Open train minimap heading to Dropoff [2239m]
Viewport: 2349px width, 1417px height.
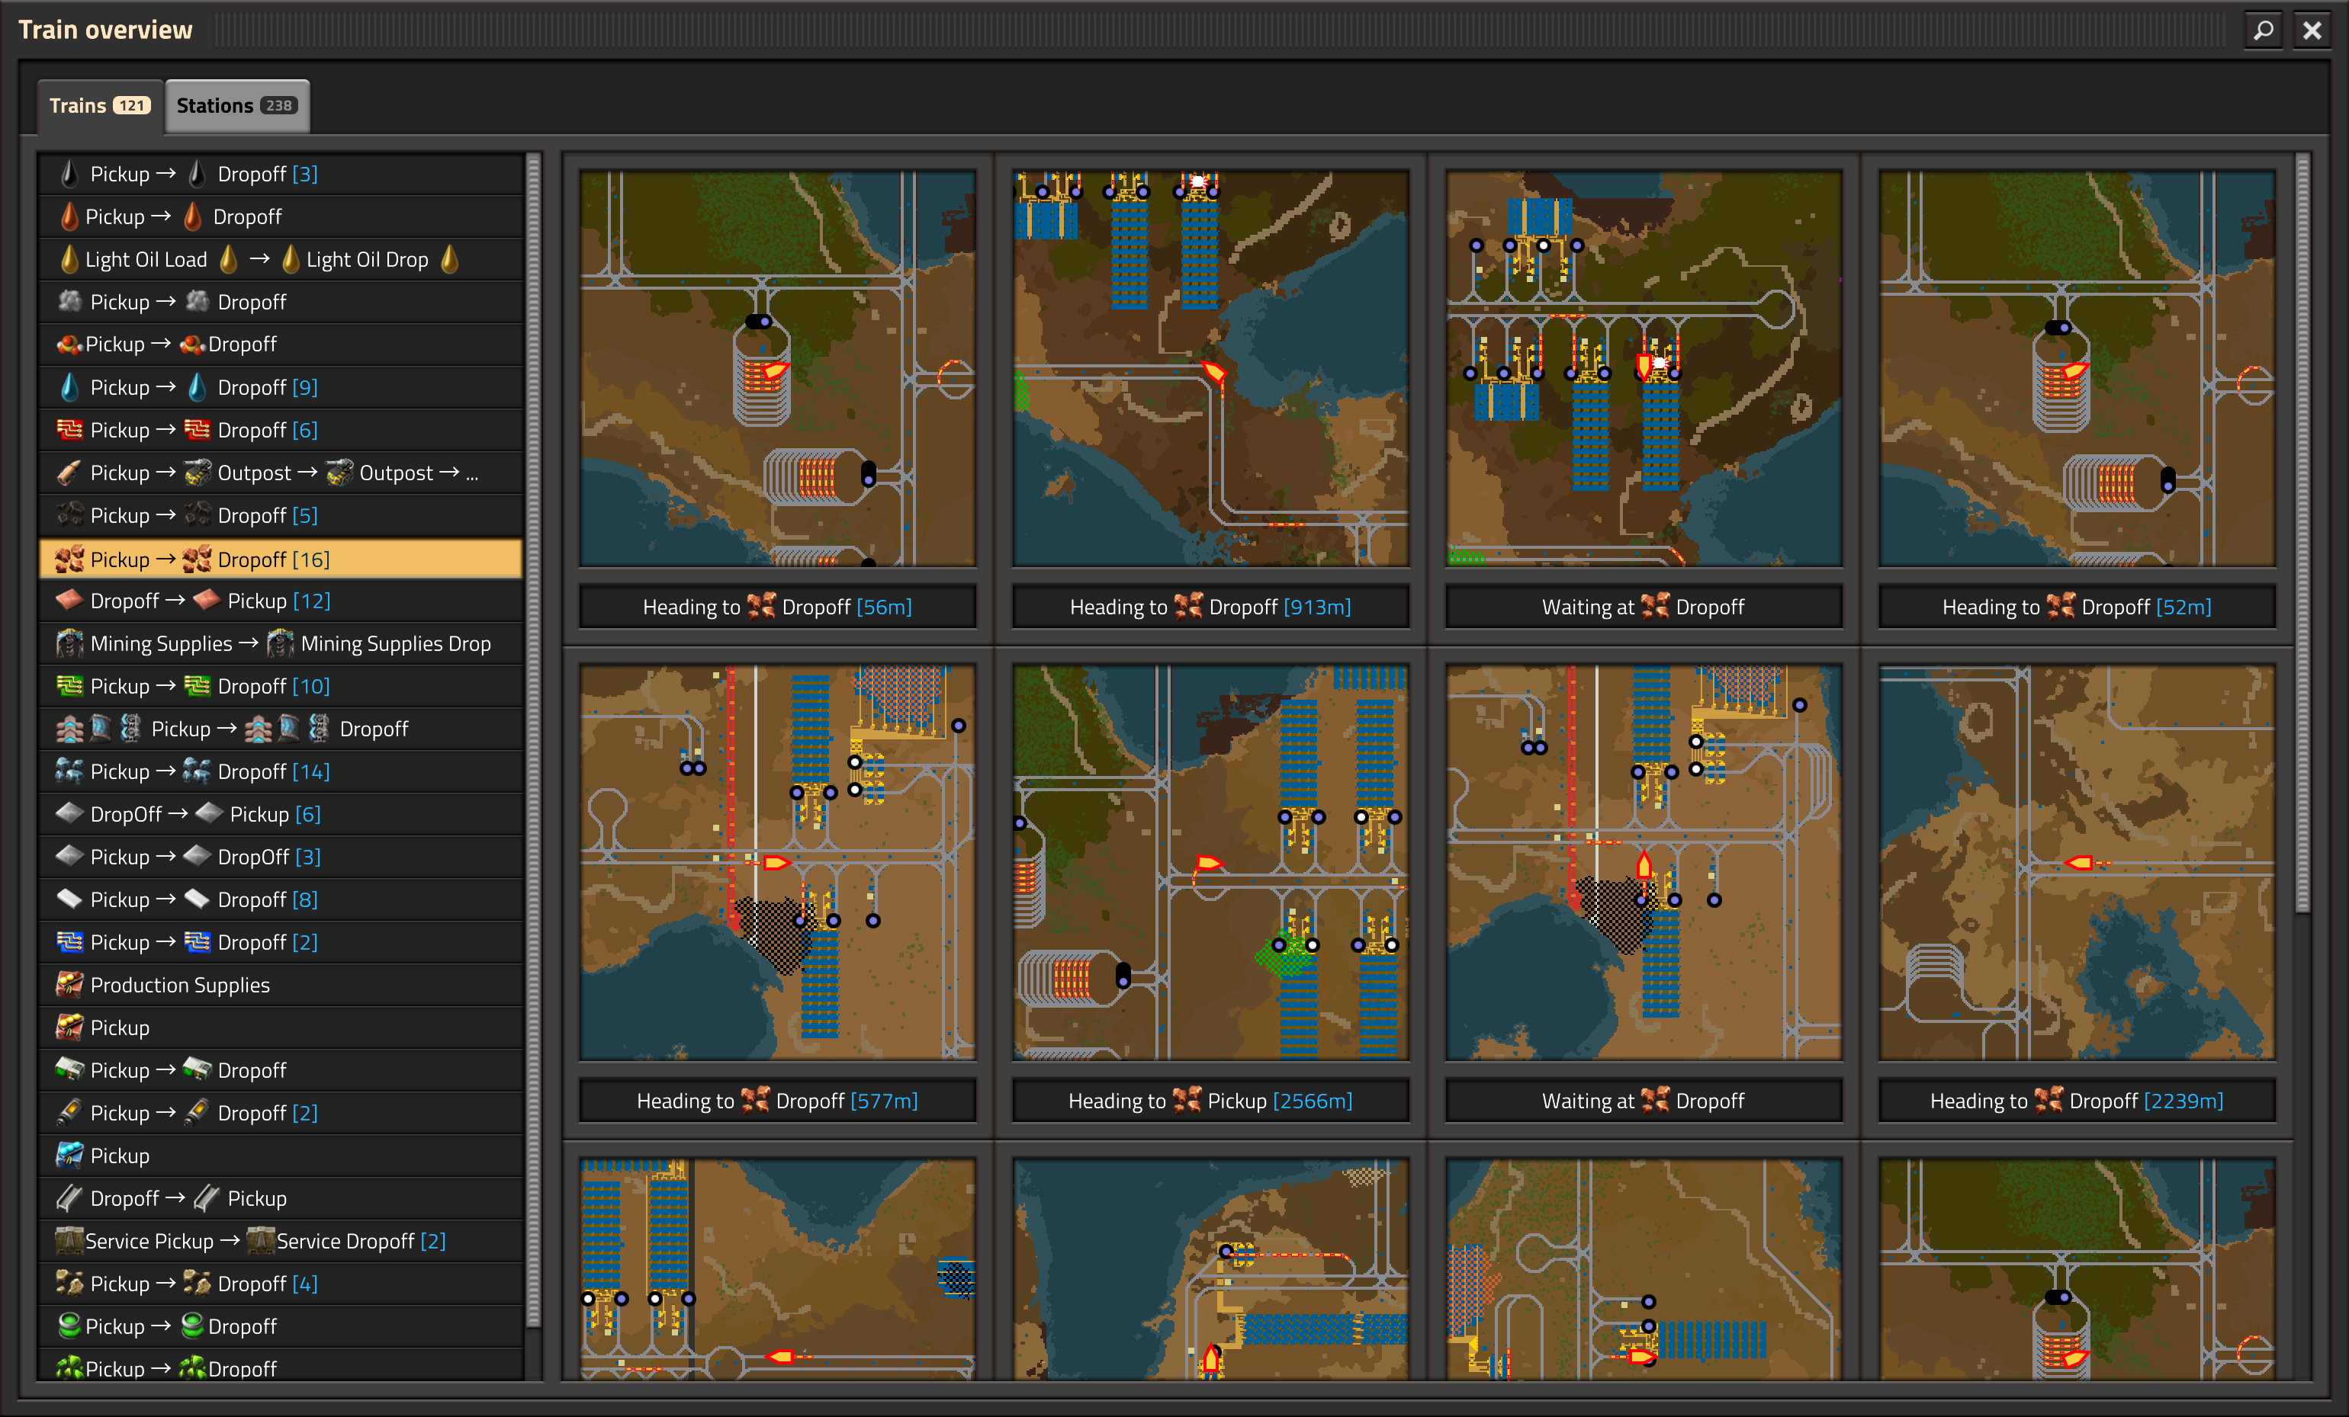(2076, 862)
